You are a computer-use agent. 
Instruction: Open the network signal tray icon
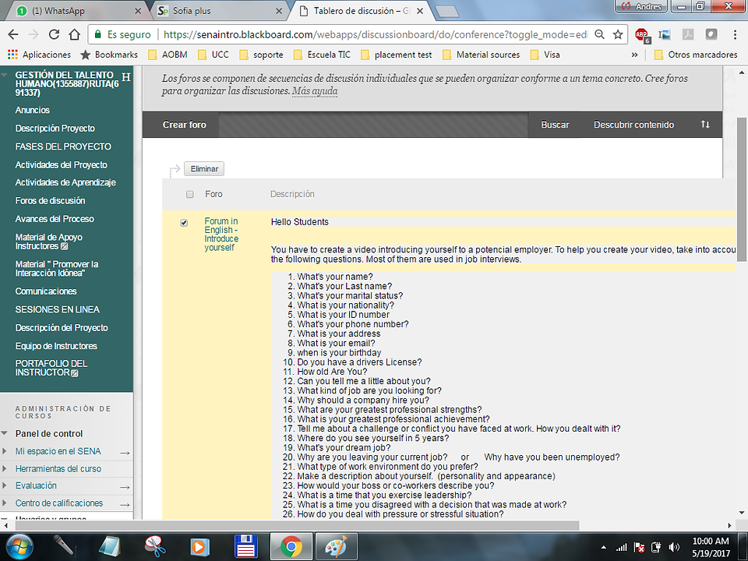621,547
